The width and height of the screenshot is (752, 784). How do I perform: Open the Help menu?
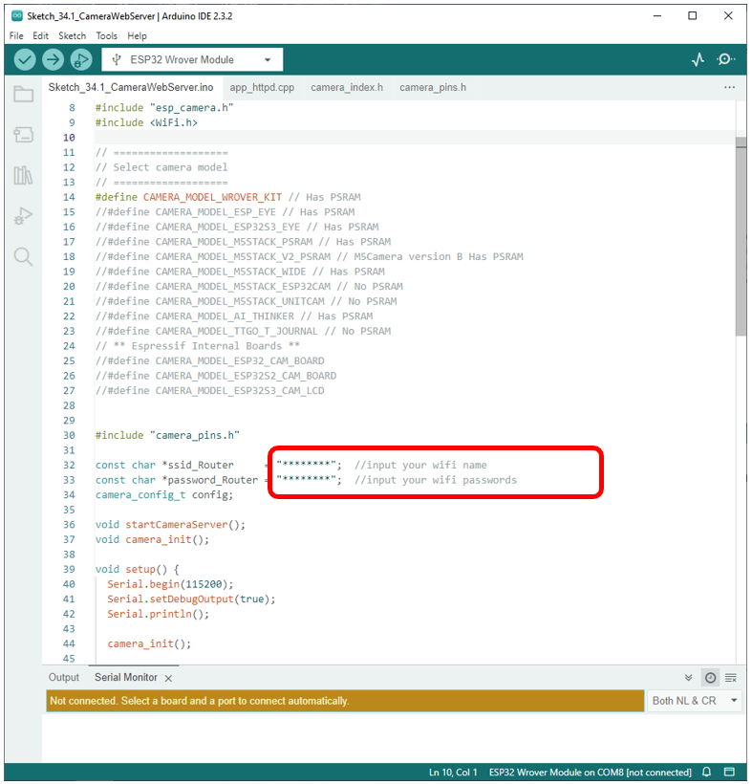pyautogui.click(x=137, y=36)
